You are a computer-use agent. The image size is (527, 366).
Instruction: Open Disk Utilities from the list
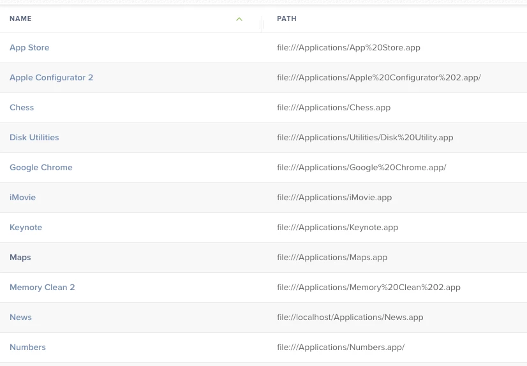click(34, 138)
